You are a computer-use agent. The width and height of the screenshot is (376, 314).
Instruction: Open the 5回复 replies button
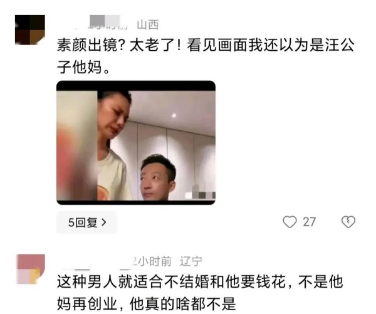[x=86, y=222]
